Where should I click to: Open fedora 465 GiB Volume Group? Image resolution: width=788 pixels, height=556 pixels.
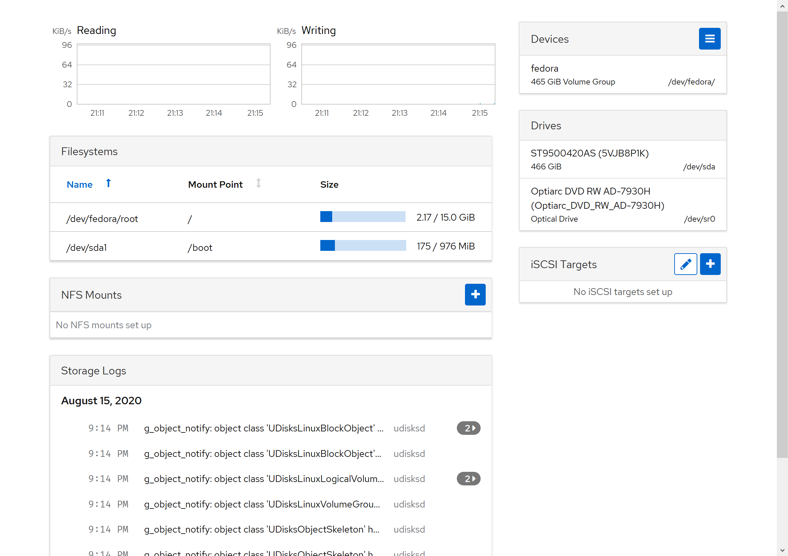point(622,75)
